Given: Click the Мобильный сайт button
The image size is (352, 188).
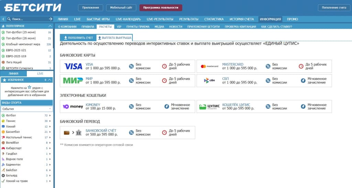Looking at the screenshot, I should point(121,8).
